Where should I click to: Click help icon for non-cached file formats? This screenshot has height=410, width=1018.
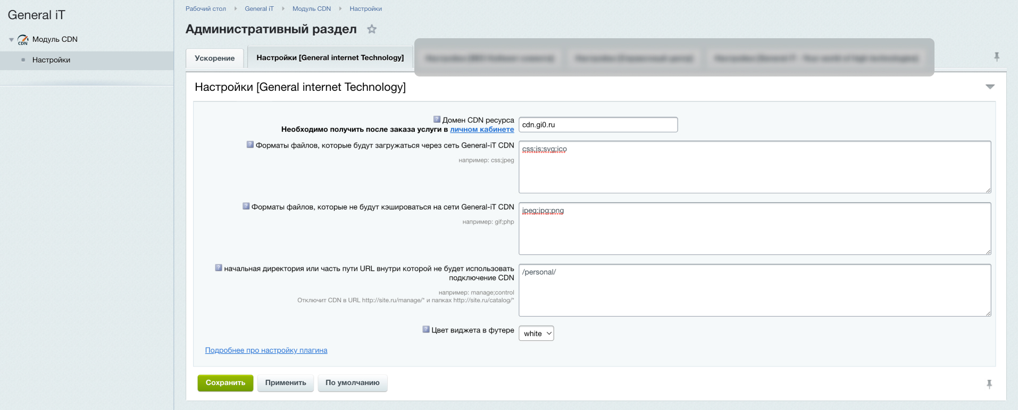(x=246, y=206)
